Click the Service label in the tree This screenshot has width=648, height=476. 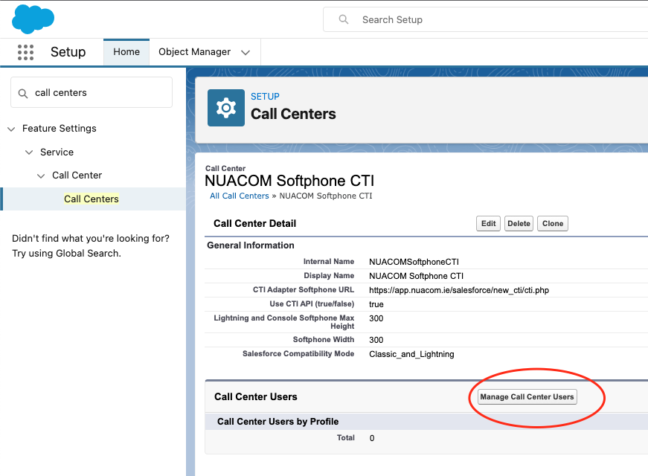[57, 152]
